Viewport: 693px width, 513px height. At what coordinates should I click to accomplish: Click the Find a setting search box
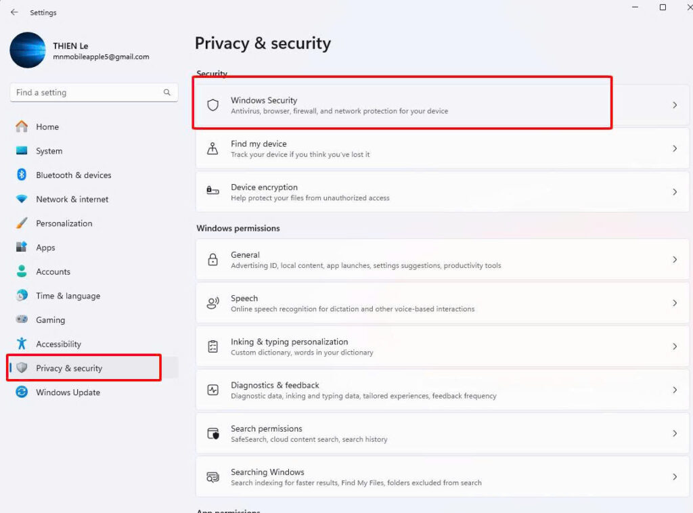pyautogui.click(x=88, y=93)
